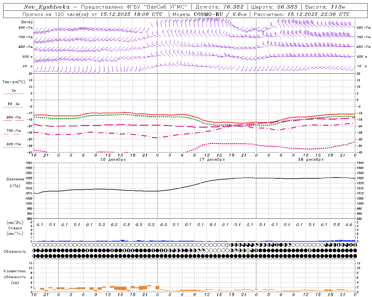This screenshot has width=372, height=297.
Task: Click the Давление pressure panel label
Action: 15,179
